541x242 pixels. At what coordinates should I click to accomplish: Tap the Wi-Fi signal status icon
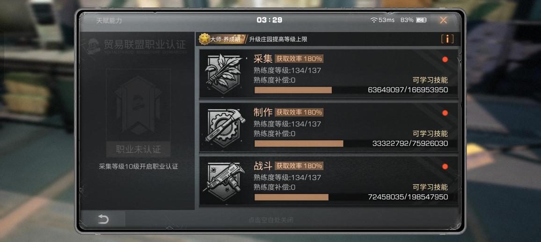373,20
